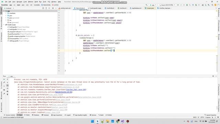Hide the Project panel with minus icon

56,8
